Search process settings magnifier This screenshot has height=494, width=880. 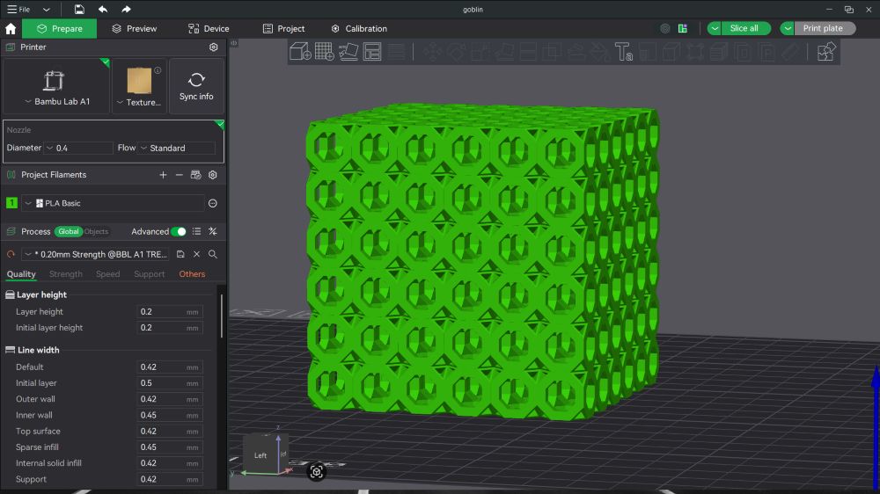[213, 254]
